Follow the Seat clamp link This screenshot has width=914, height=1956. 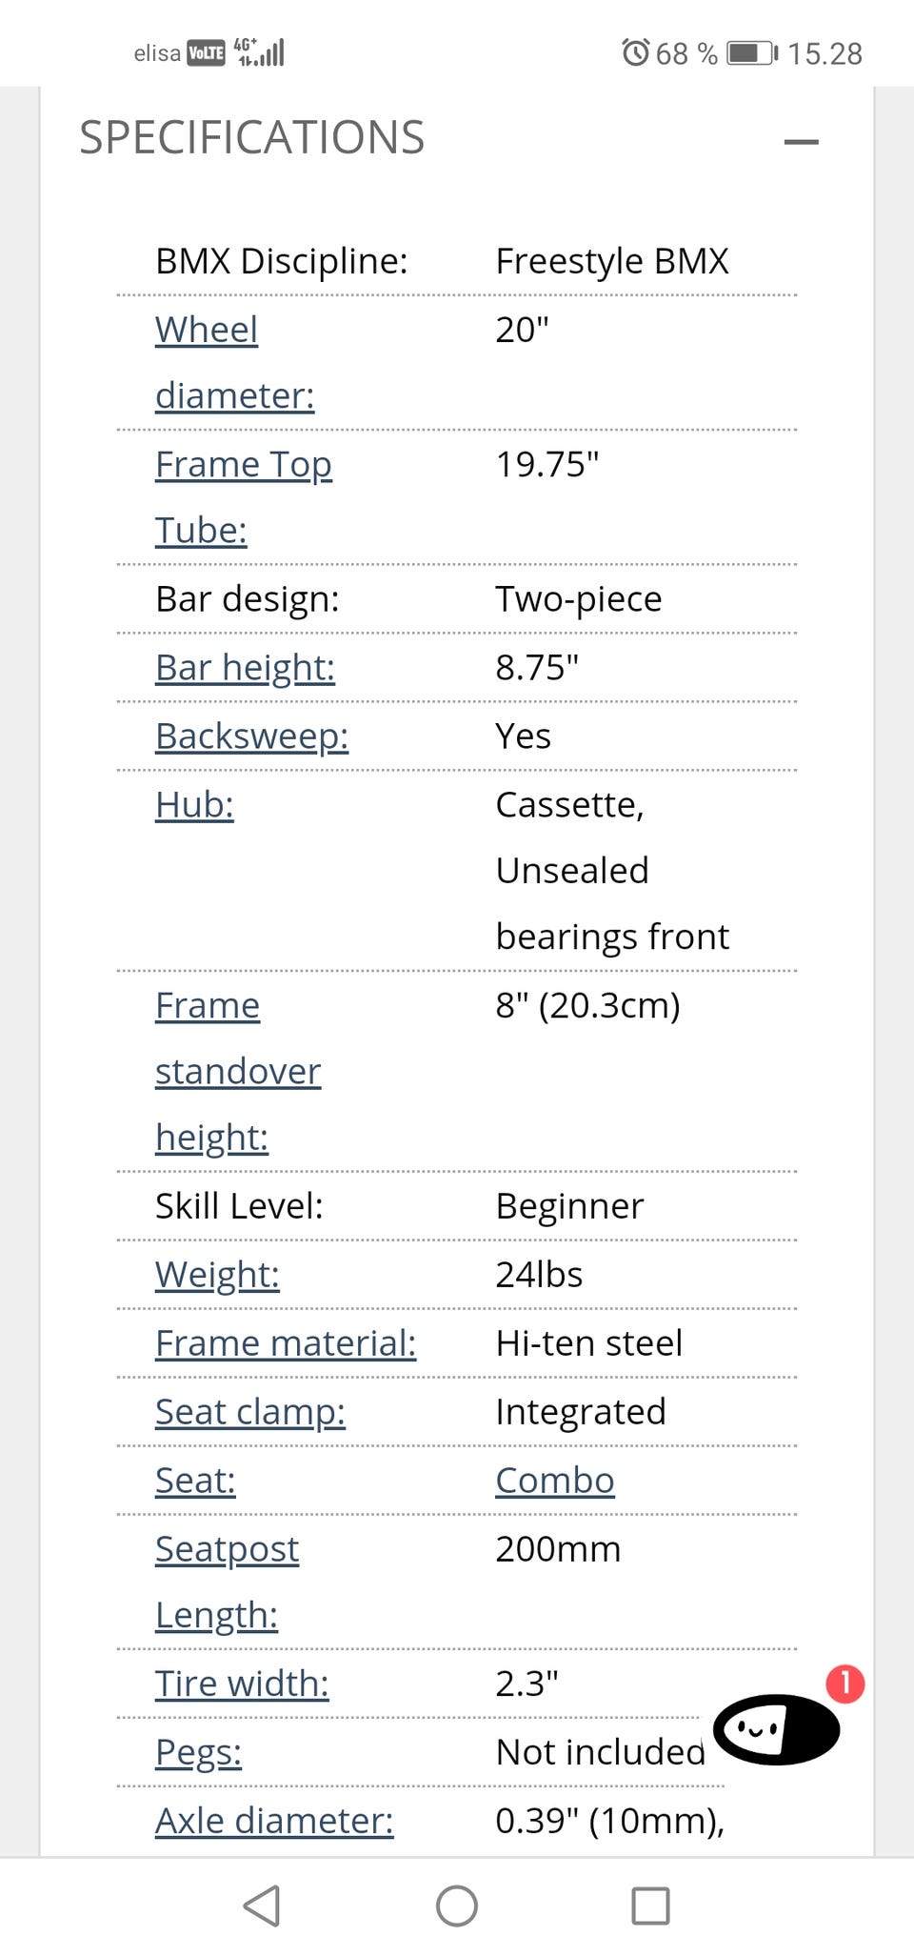point(250,1412)
